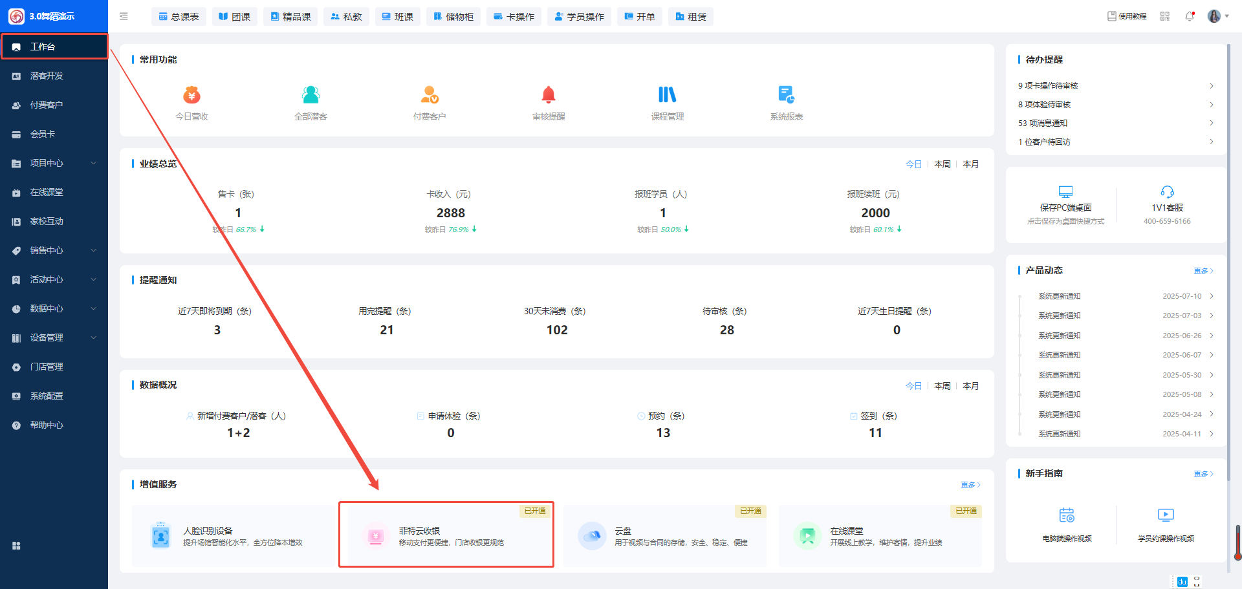
Task: Switch 业绩总览 to 本周 view
Action: pos(942,164)
